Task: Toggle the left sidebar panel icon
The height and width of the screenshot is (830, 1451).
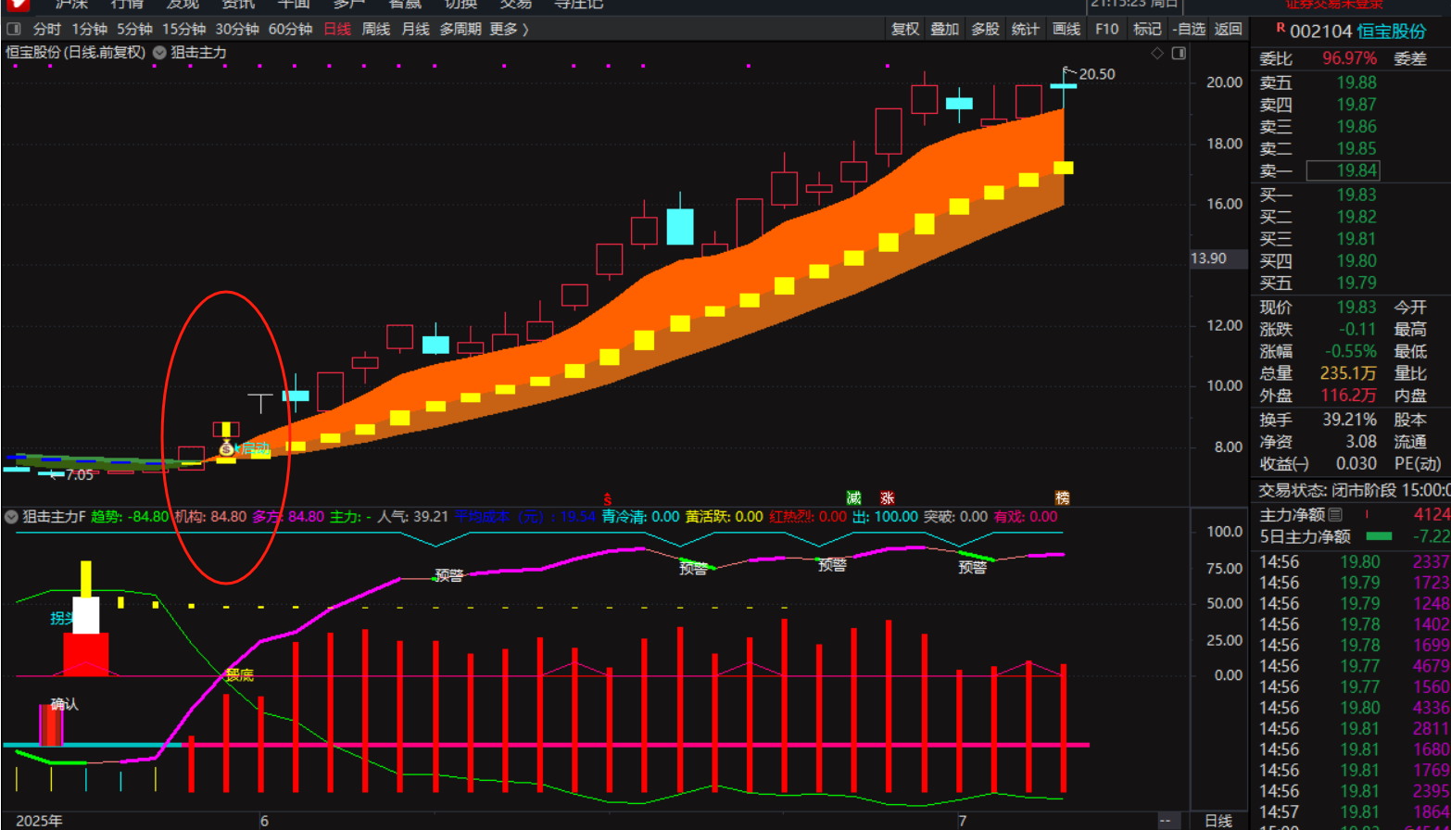Action: point(14,30)
